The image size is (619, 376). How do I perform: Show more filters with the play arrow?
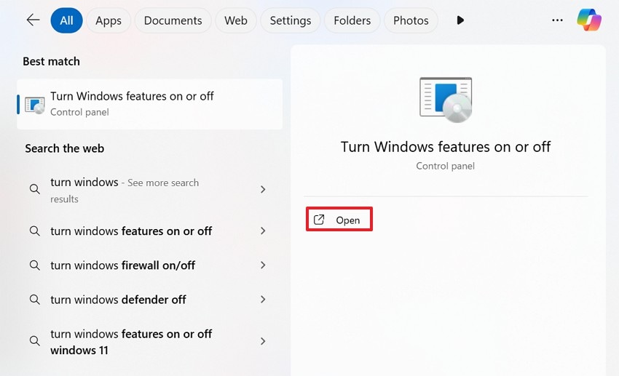click(x=460, y=20)
